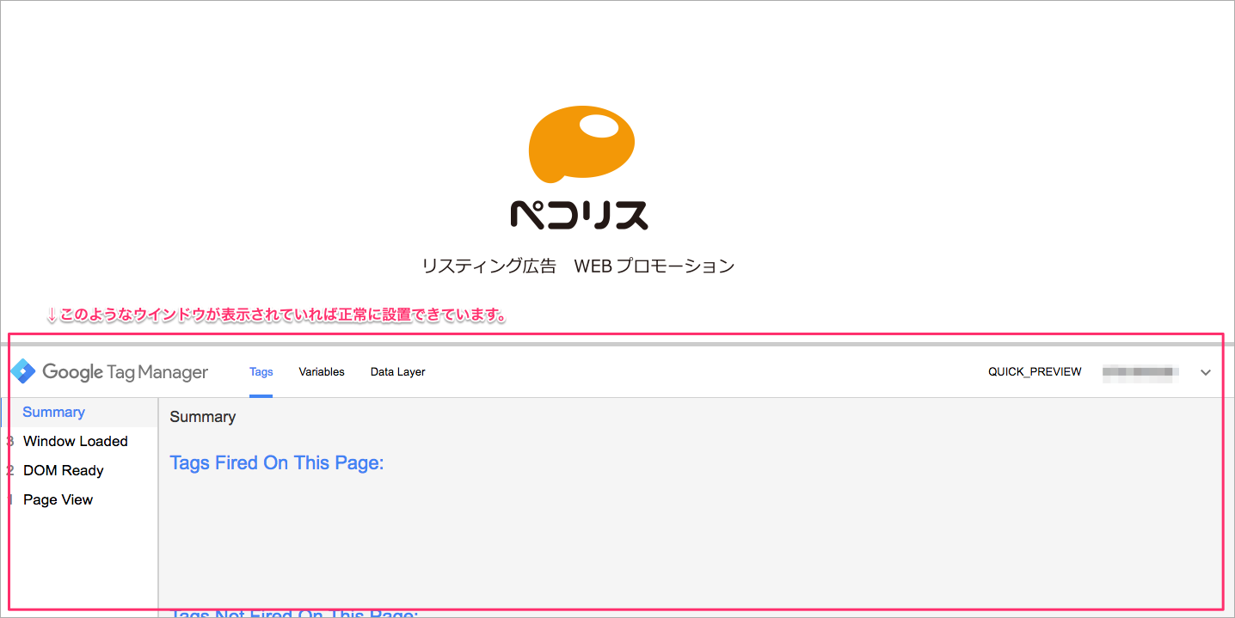The height and width of the screenshot is (618, 1235).
Task: Click the QUICK_PREVIEW label
Action: 1035,372
